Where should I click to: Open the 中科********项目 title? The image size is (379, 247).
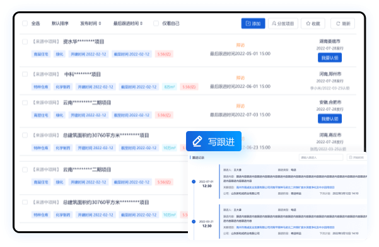[x=83, y=74]
